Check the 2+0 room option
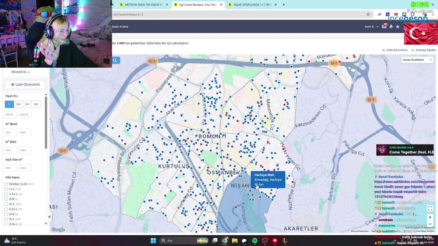 click(6, 199)
